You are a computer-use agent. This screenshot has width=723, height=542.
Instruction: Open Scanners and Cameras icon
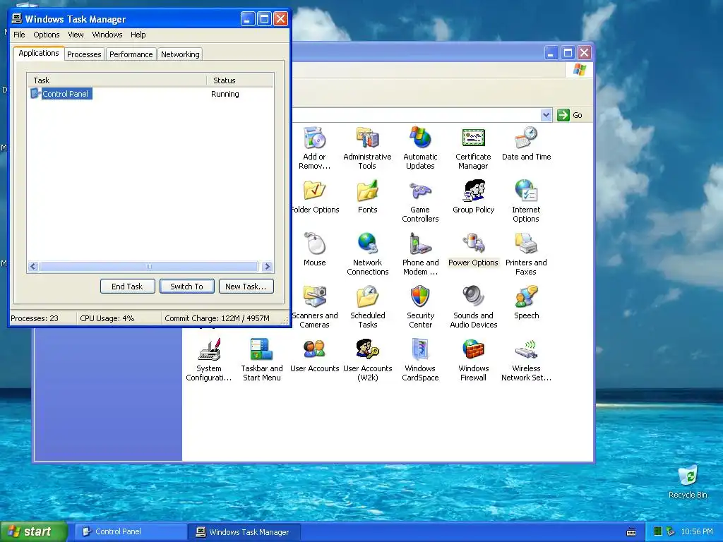(x=315, y=308)
